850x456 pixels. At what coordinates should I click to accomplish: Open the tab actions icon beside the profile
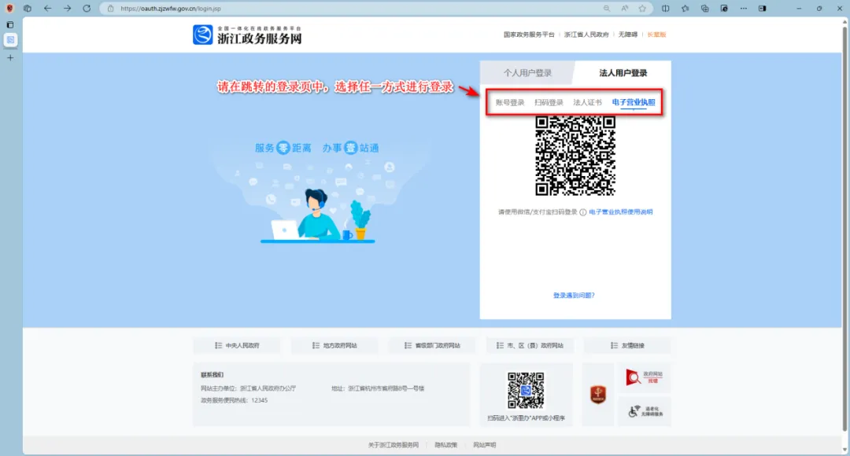coord(28,9)
